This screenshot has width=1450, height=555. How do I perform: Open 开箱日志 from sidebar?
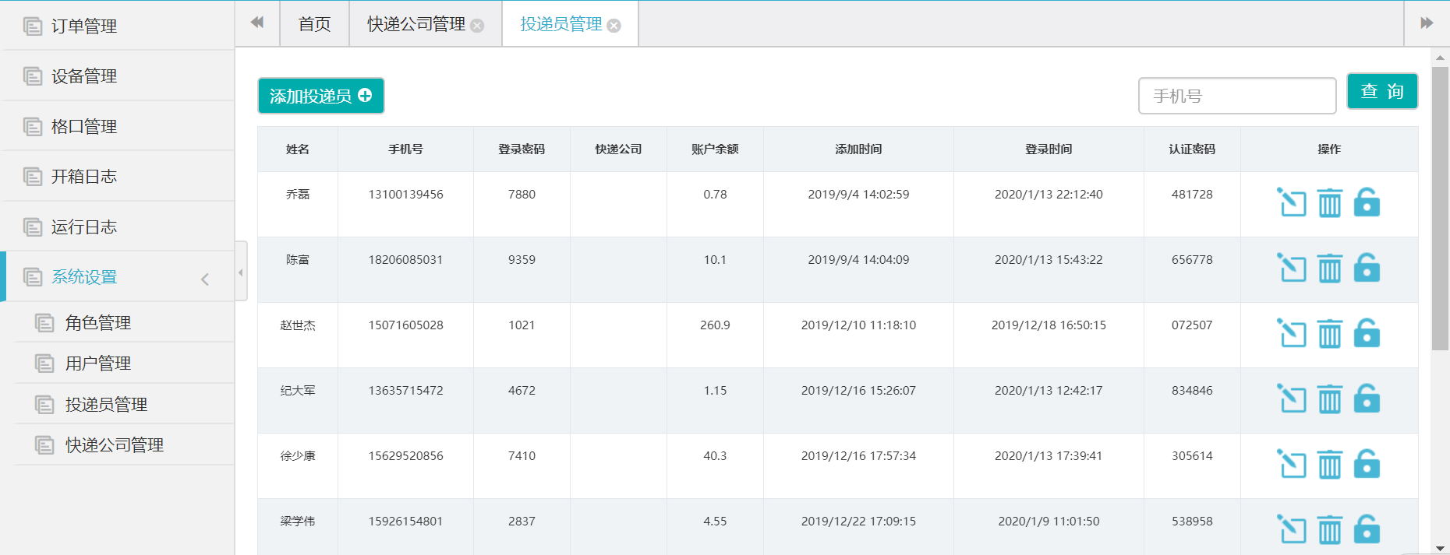point(84,177)
